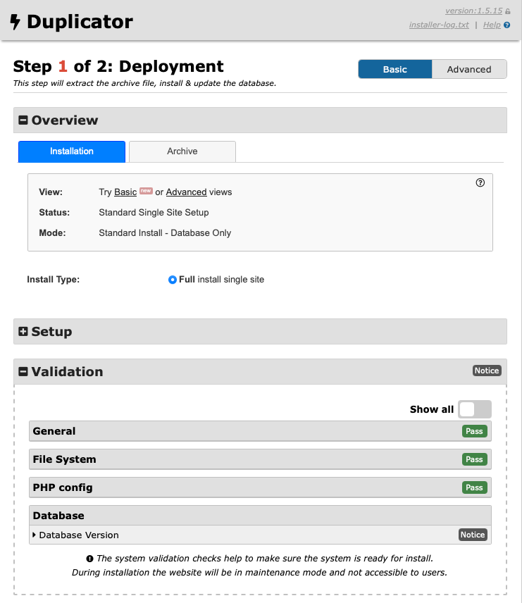Switch to Basic mode

click(x=394, y=69)
